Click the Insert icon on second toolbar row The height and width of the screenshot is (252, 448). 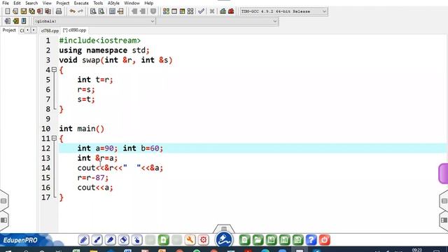pyautogui.click(x=8, y=21)
